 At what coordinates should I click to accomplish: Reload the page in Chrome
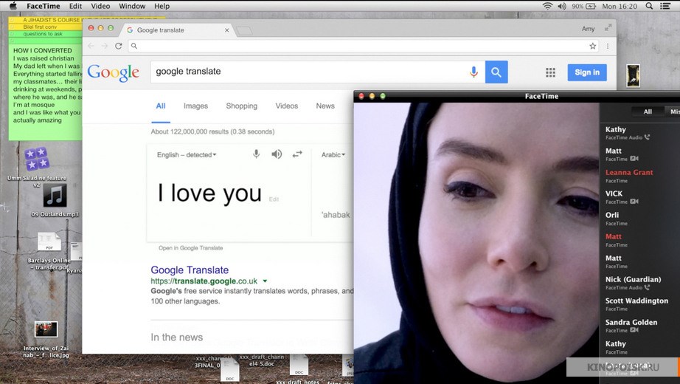[118, 46]
